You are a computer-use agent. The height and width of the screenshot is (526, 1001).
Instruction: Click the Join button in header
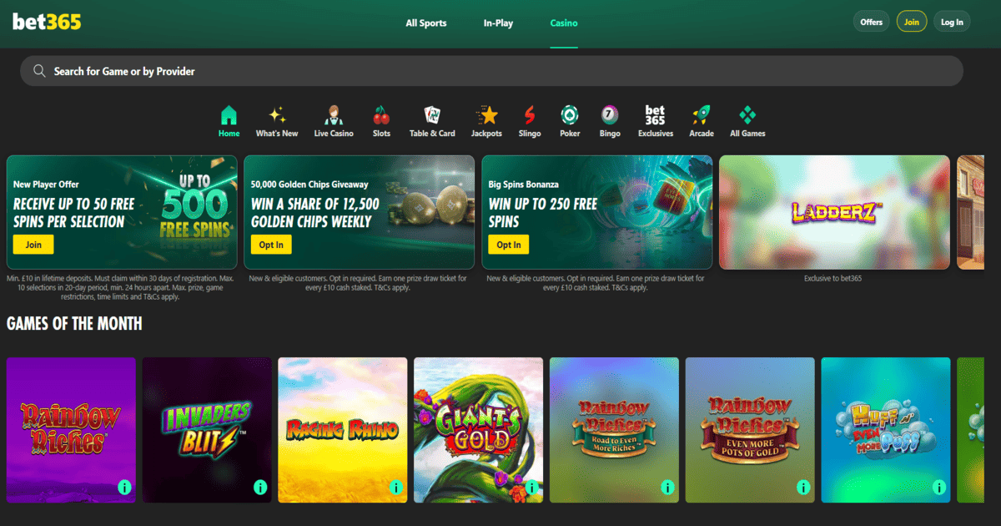(x=912, y=23)
